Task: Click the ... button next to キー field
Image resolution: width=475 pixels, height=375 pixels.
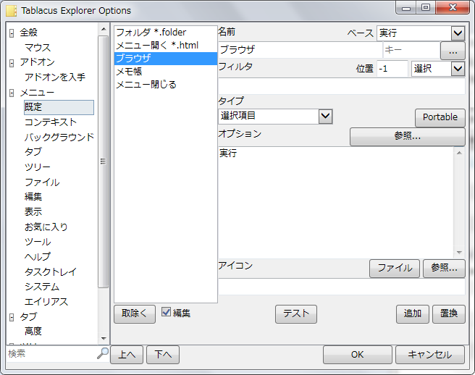Action: 453,51
